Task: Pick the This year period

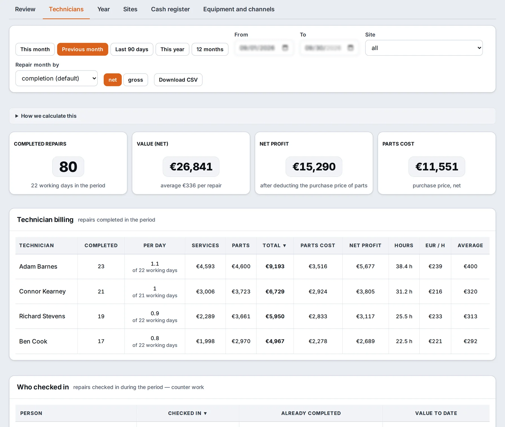Action: click(x=172, y=49)
